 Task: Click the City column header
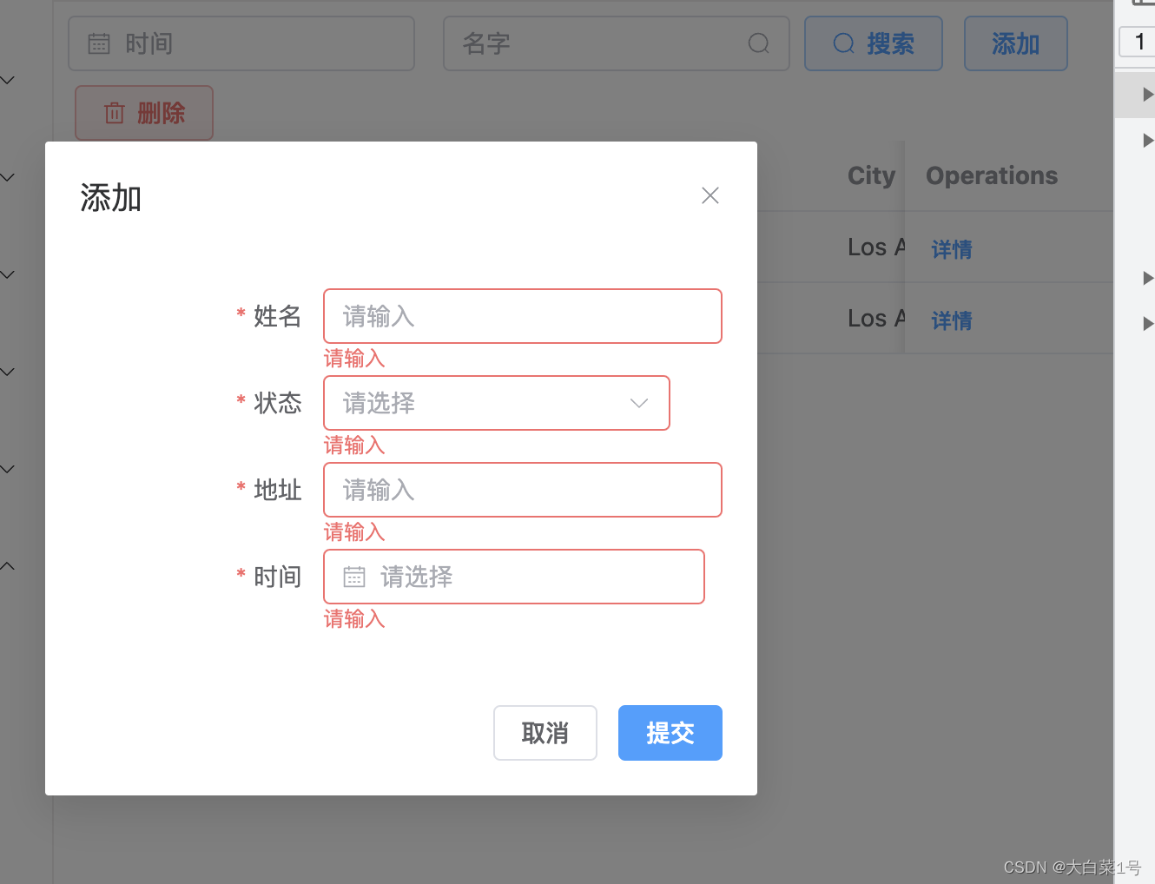click(871, 175)
